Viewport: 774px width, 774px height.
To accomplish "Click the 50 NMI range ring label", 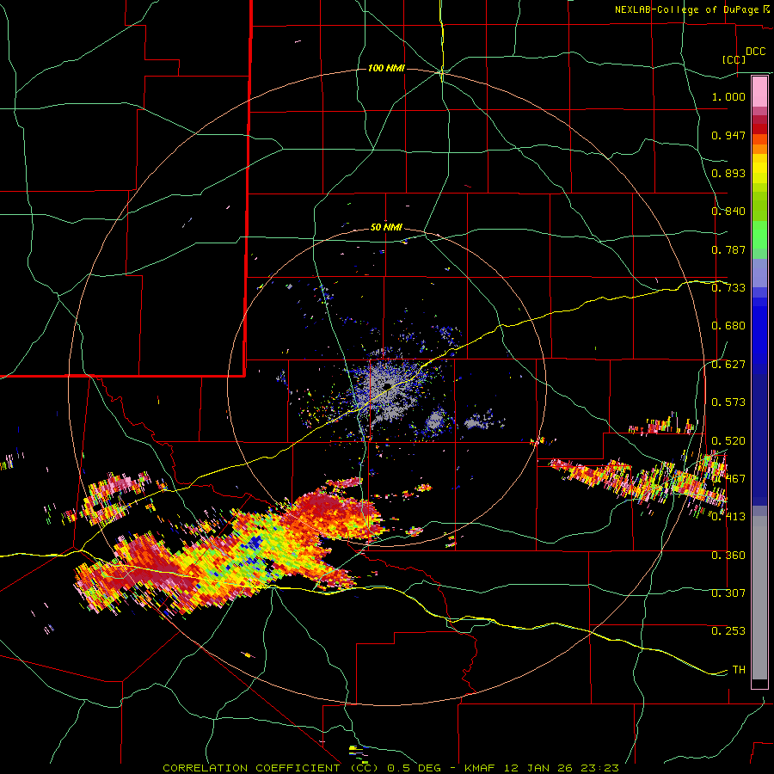I will 386,228.
